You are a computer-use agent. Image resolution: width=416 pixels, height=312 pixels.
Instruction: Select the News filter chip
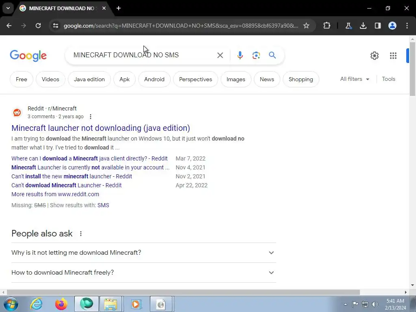pyautogui.click(x=267, y=79)
